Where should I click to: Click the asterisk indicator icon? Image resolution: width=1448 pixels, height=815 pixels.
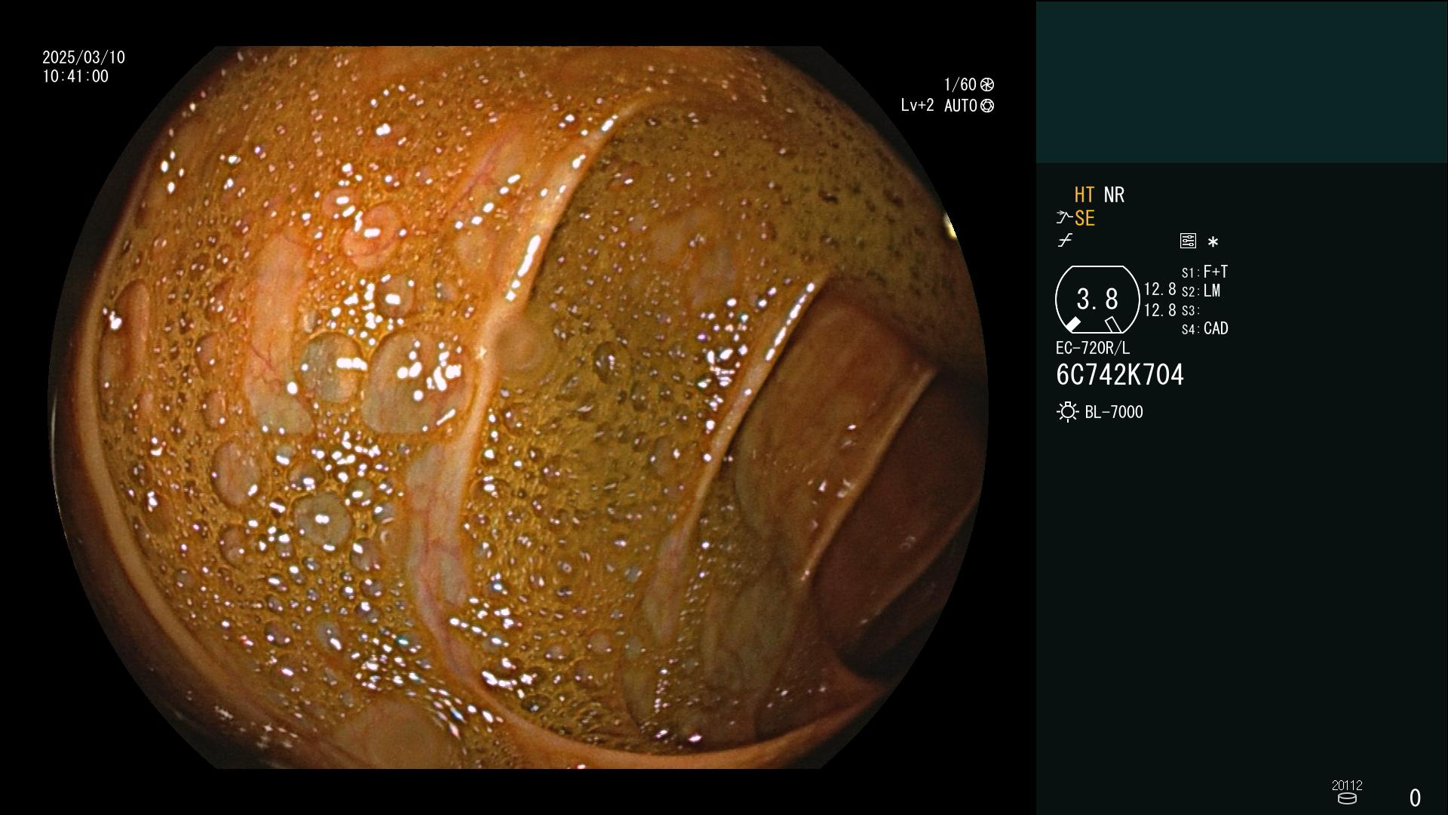pyautogui.click(x=1213, y=242)
